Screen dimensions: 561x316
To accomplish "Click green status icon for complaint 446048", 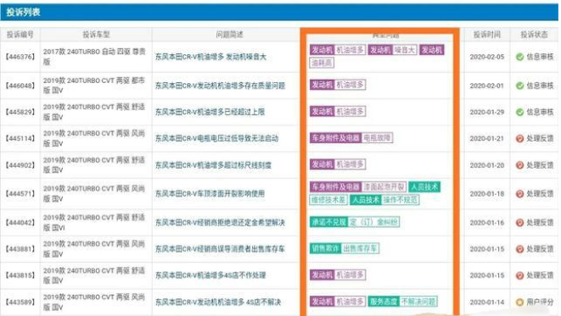I will click(519, 86).
